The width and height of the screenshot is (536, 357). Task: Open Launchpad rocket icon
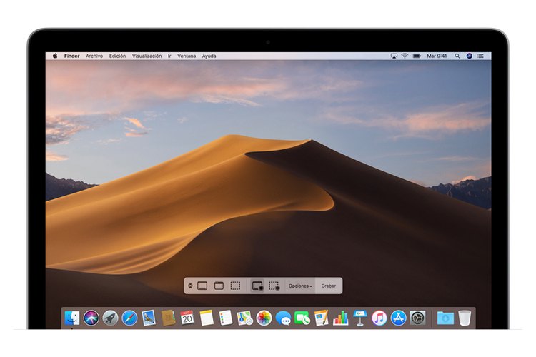110,318
